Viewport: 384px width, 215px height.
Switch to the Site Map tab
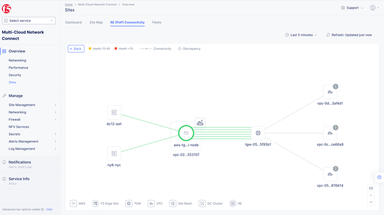point(96,23)
